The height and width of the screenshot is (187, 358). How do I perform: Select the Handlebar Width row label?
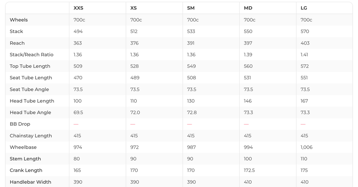click(x=30, y=182)
